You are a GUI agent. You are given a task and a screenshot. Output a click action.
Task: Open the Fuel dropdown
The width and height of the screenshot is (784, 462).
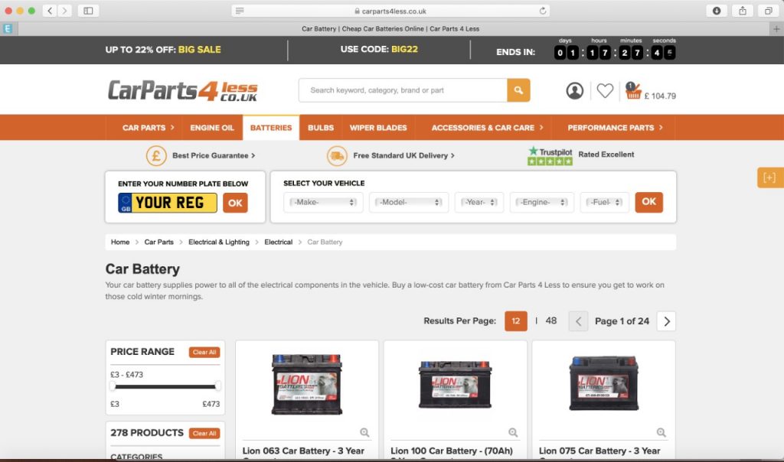pos(605,202)
